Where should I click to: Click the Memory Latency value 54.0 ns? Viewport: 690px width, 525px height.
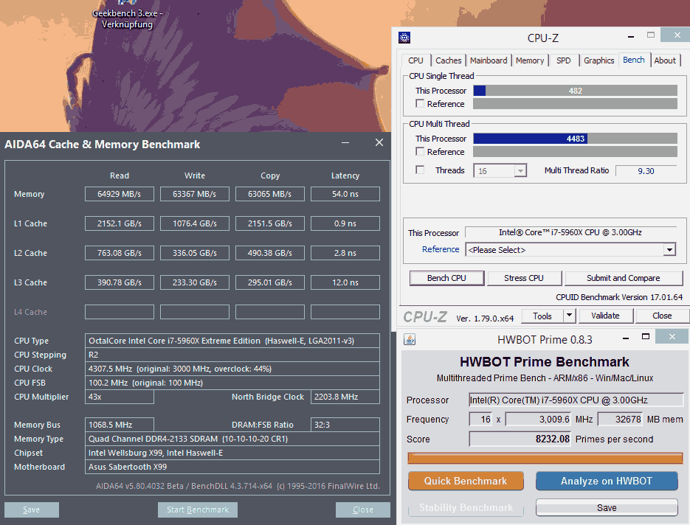pos(345,194)
